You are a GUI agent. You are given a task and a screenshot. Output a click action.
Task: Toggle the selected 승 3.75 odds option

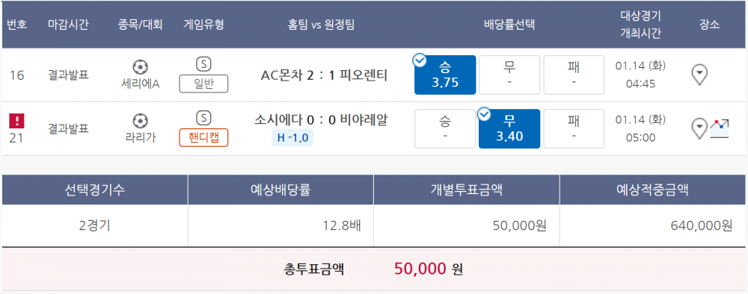tap(445, 75)
